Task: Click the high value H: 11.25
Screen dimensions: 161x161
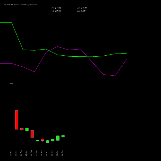Action: coord(82,8)
